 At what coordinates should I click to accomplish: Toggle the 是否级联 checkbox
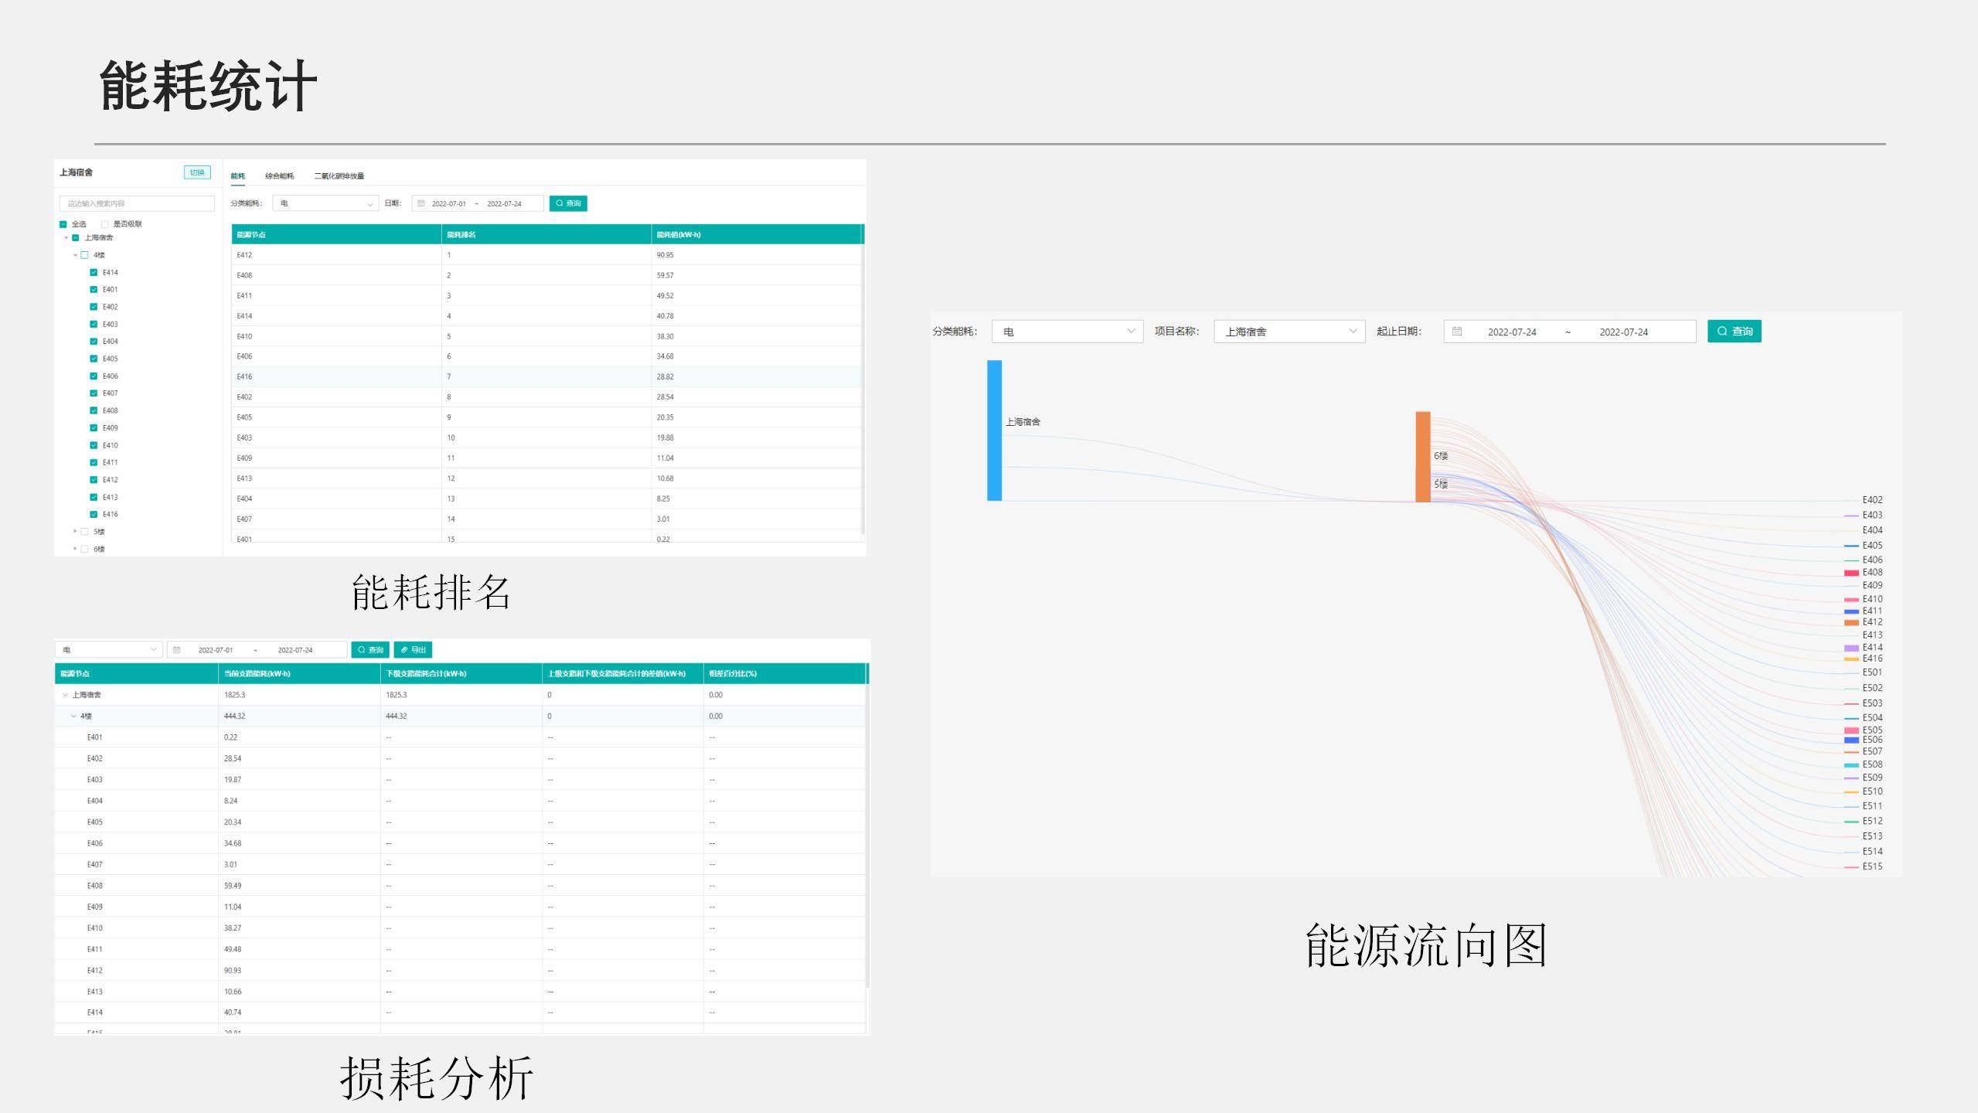click(105, 224)
